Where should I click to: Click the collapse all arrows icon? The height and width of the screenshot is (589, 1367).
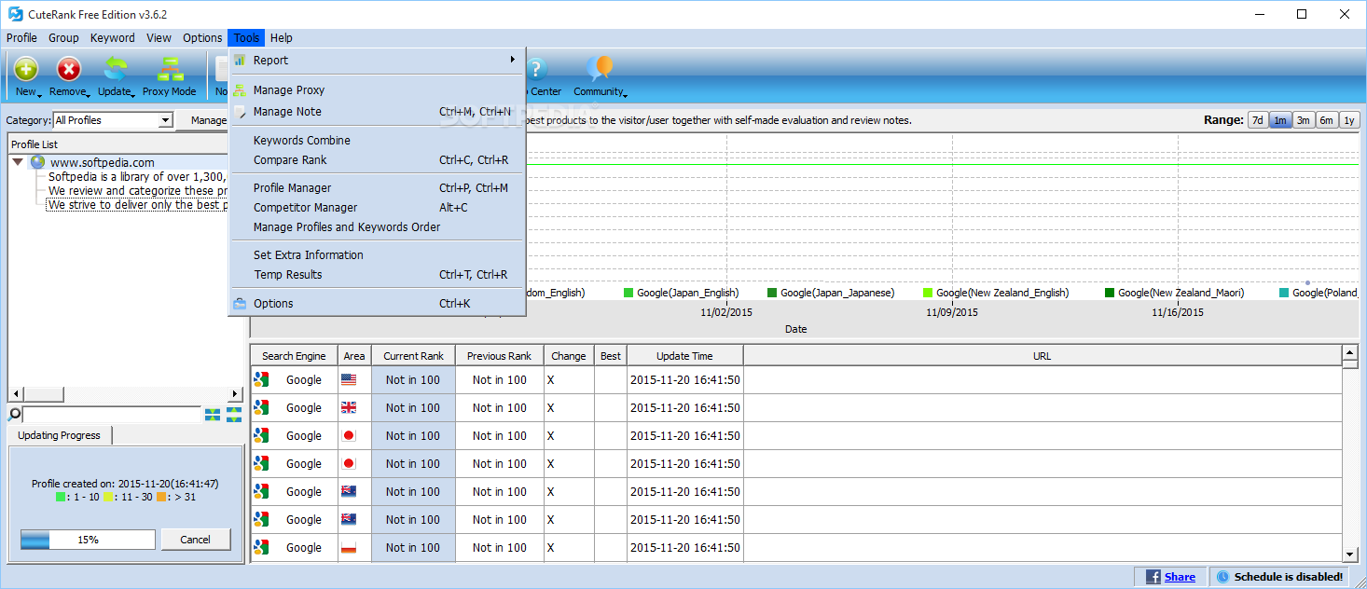pyautogui.click(x=213, y=414)
